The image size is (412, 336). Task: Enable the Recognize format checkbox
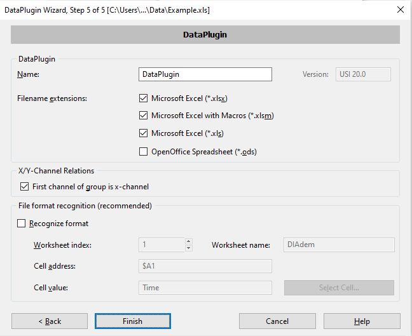(22, 224)
